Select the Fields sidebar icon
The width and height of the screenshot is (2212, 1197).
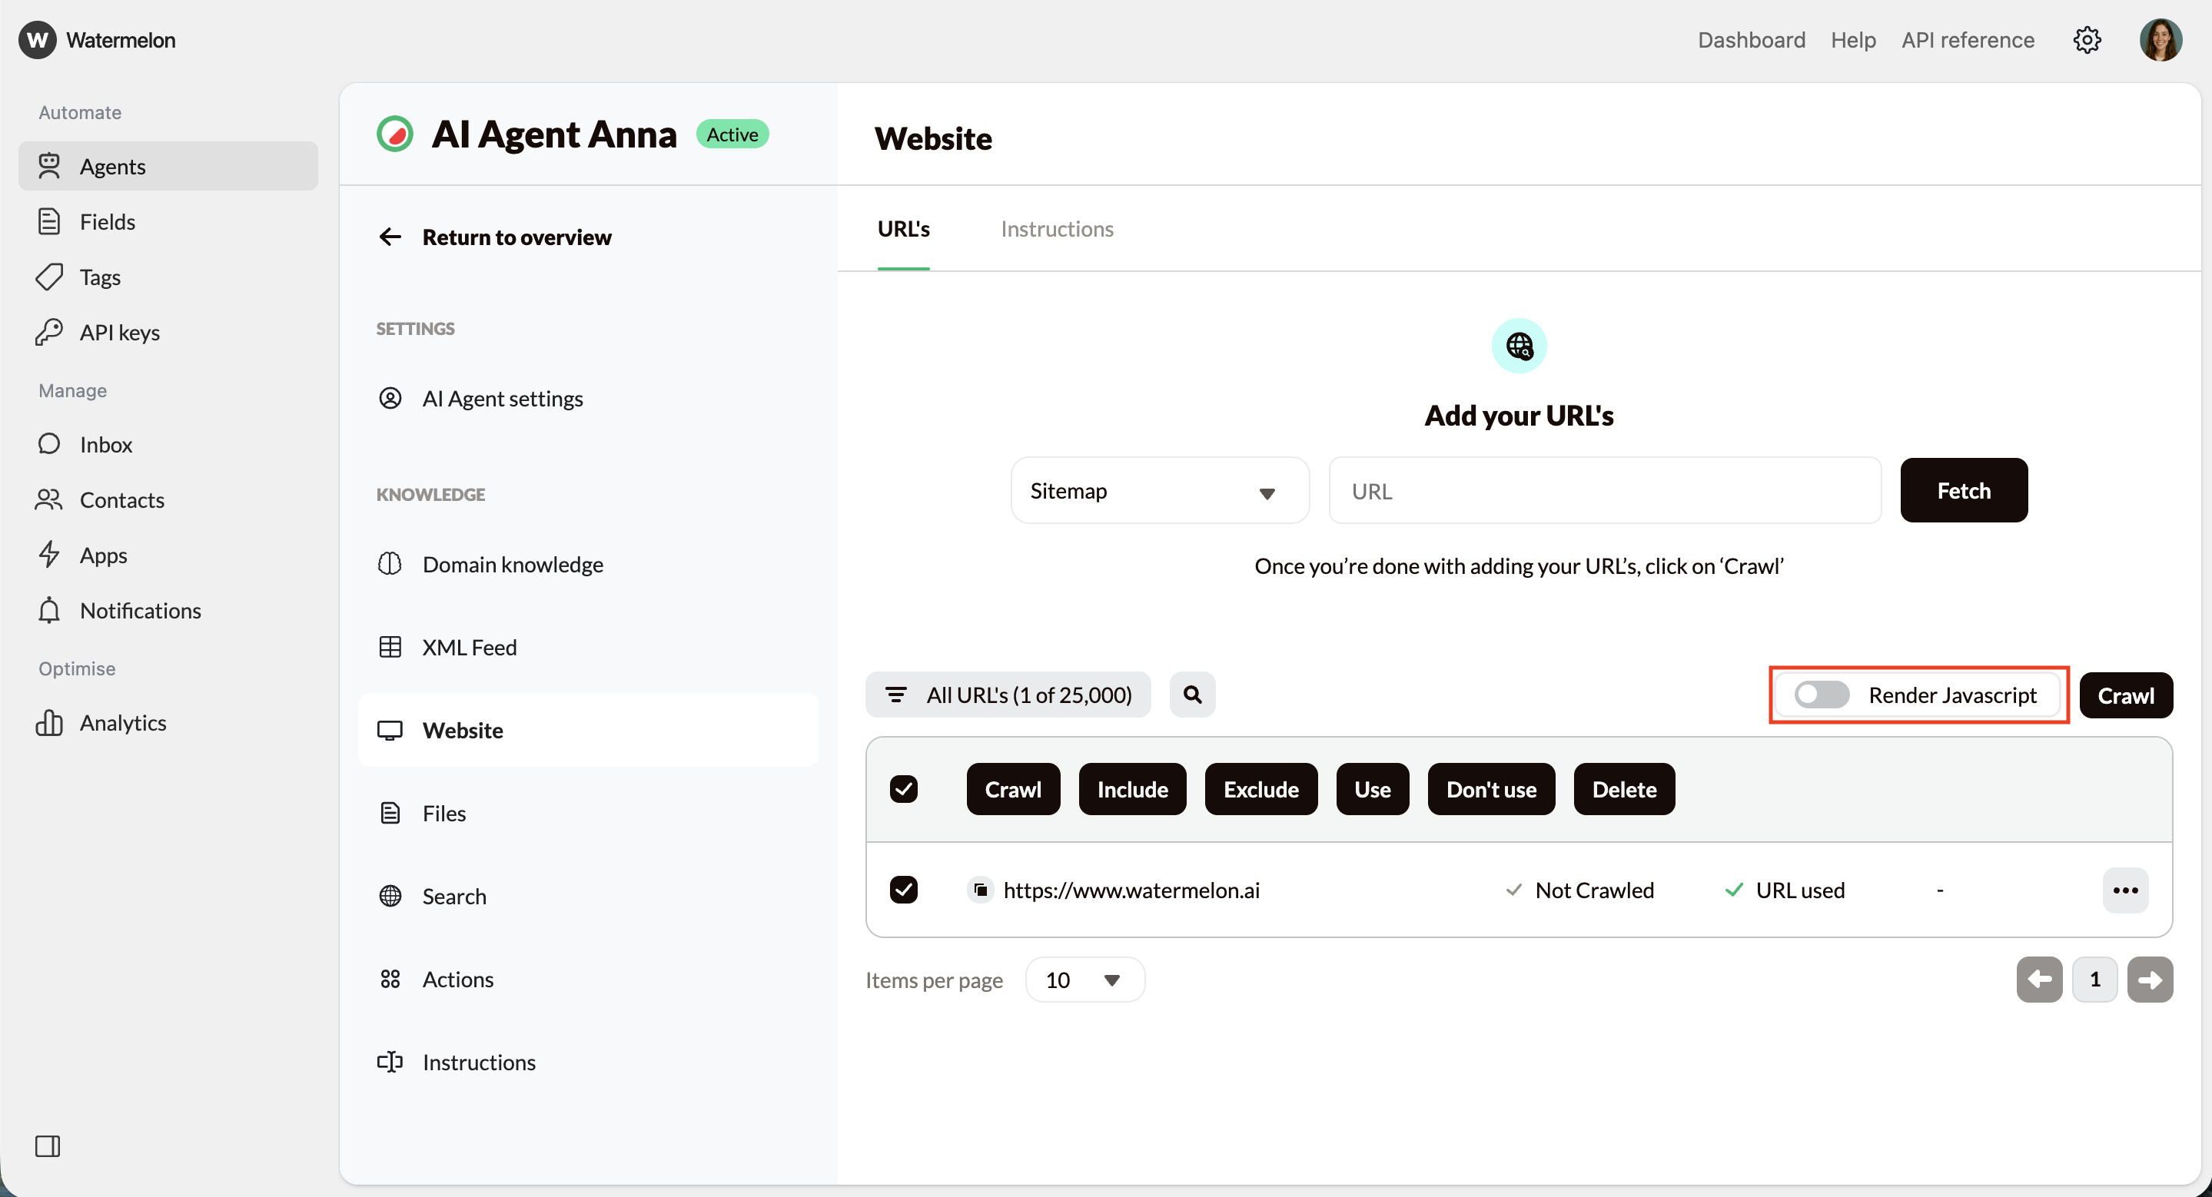50,221
